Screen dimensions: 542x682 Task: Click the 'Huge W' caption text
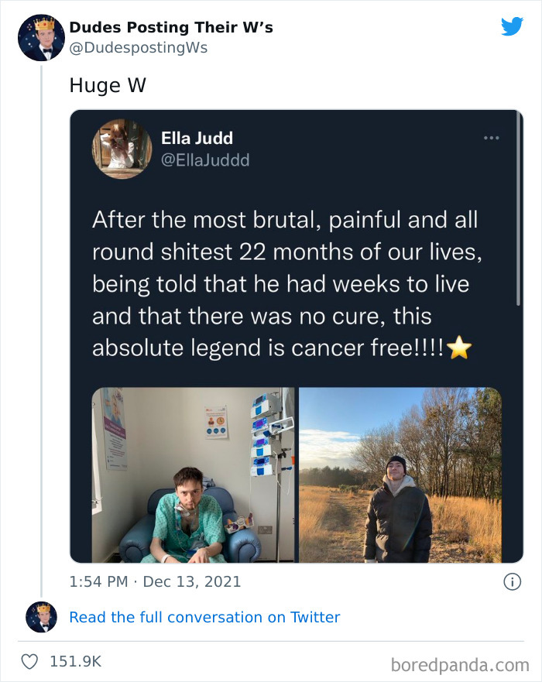106,85
